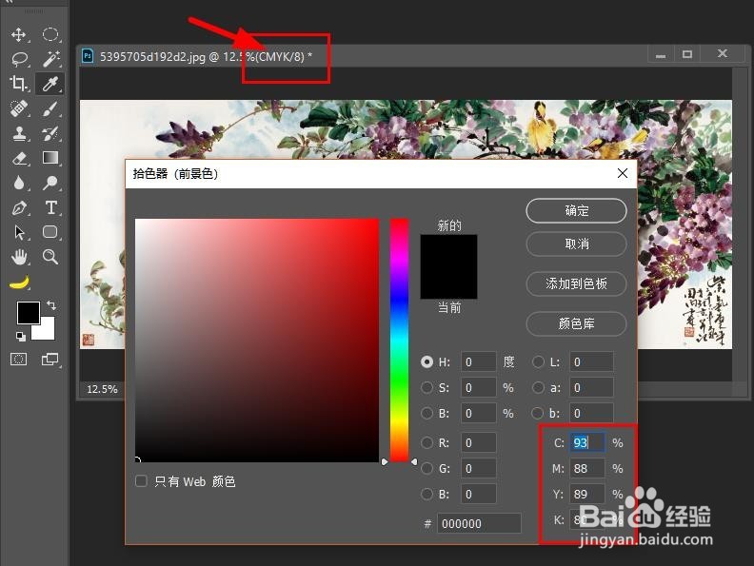Select the Magic Wand tool
Viewport: 754px width, 566px height.
50,59
